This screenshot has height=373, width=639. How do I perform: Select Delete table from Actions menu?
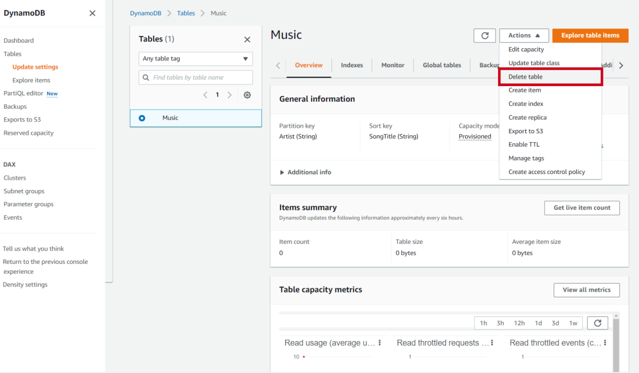550,77
